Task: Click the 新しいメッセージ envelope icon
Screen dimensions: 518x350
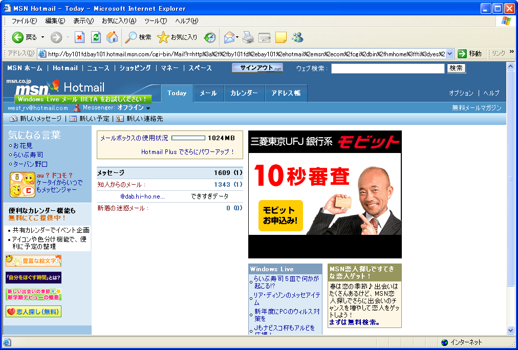Action: click(13, 119)
